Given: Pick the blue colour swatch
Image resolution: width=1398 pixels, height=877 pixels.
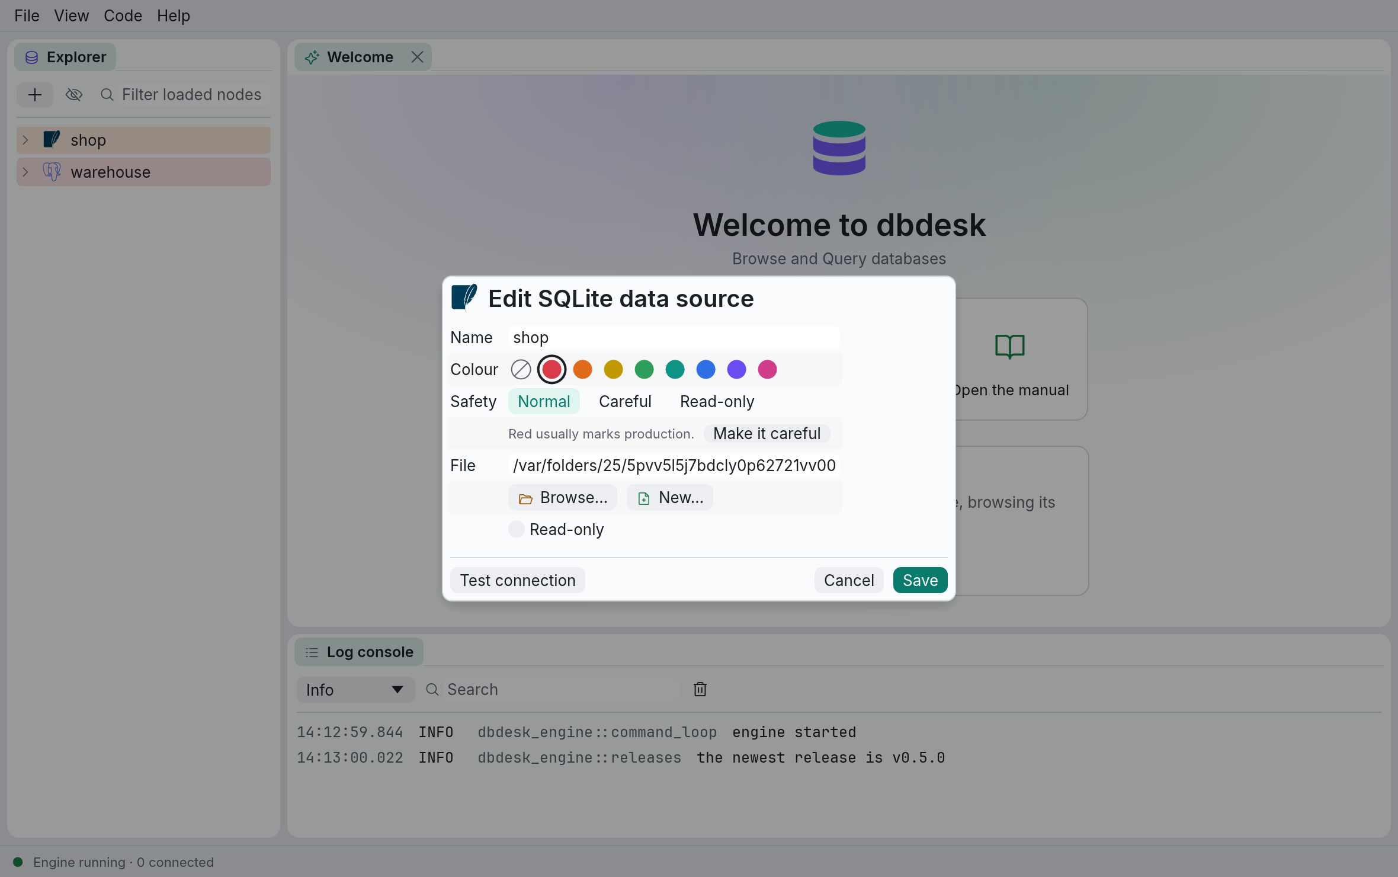Looking at the screenshot, I should [706, 370].
